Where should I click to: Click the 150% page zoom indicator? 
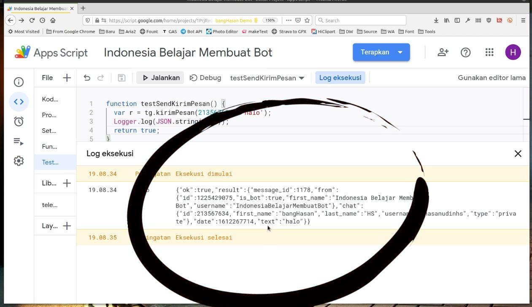point(270,20)
